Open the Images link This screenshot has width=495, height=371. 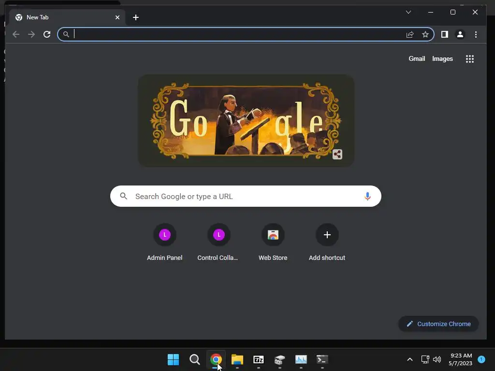click(442, 58)
